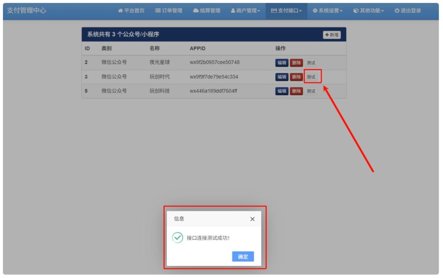The height and width of the screenshot is (278, 443).
Task: Click the home icon beside 平台首页
Action: 120,10
